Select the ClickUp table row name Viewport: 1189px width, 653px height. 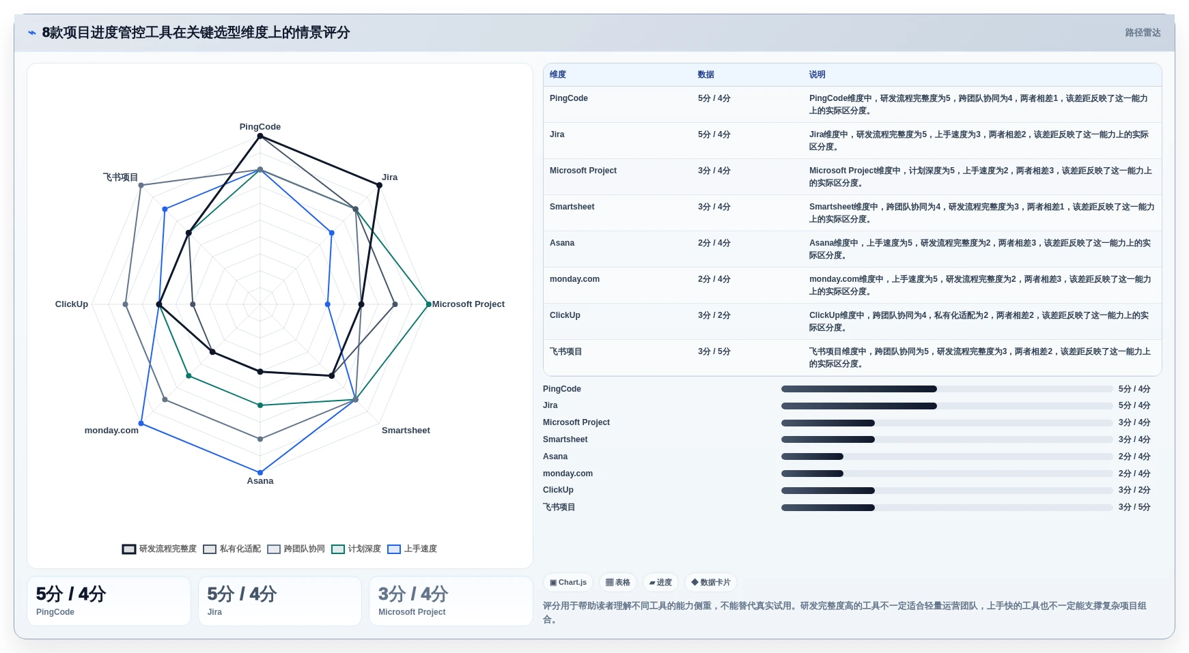pyautogui.click(x=565, y=315)
